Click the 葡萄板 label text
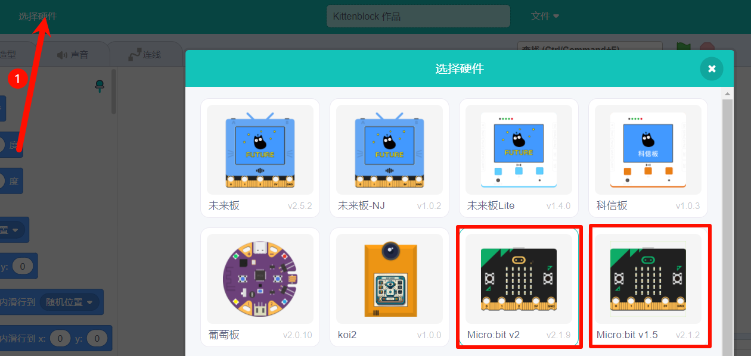 tap(224, 335)
